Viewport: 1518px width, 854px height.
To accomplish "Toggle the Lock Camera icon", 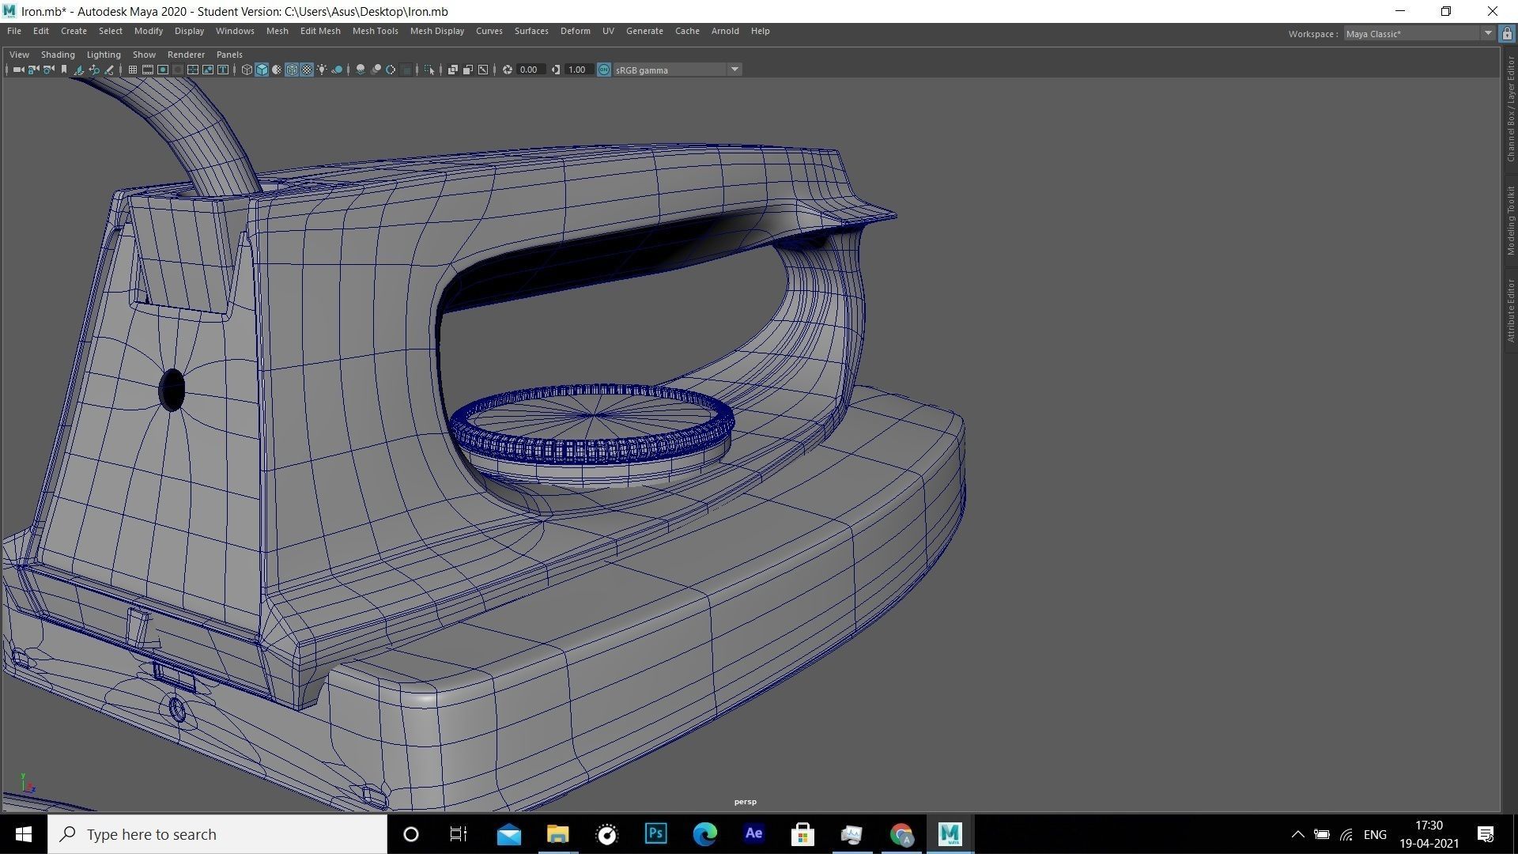I will tap(33, 70).
